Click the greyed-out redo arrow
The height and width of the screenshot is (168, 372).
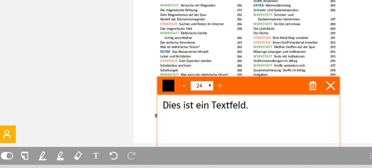131,156
